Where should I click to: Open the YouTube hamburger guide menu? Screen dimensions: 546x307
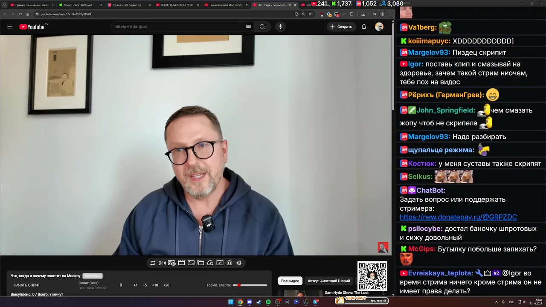(x=10, y=26)
